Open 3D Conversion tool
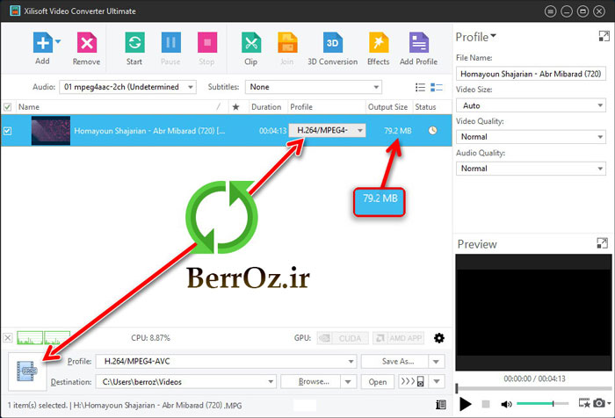This screenshot has width=615, height=418. tap(332, 43)
